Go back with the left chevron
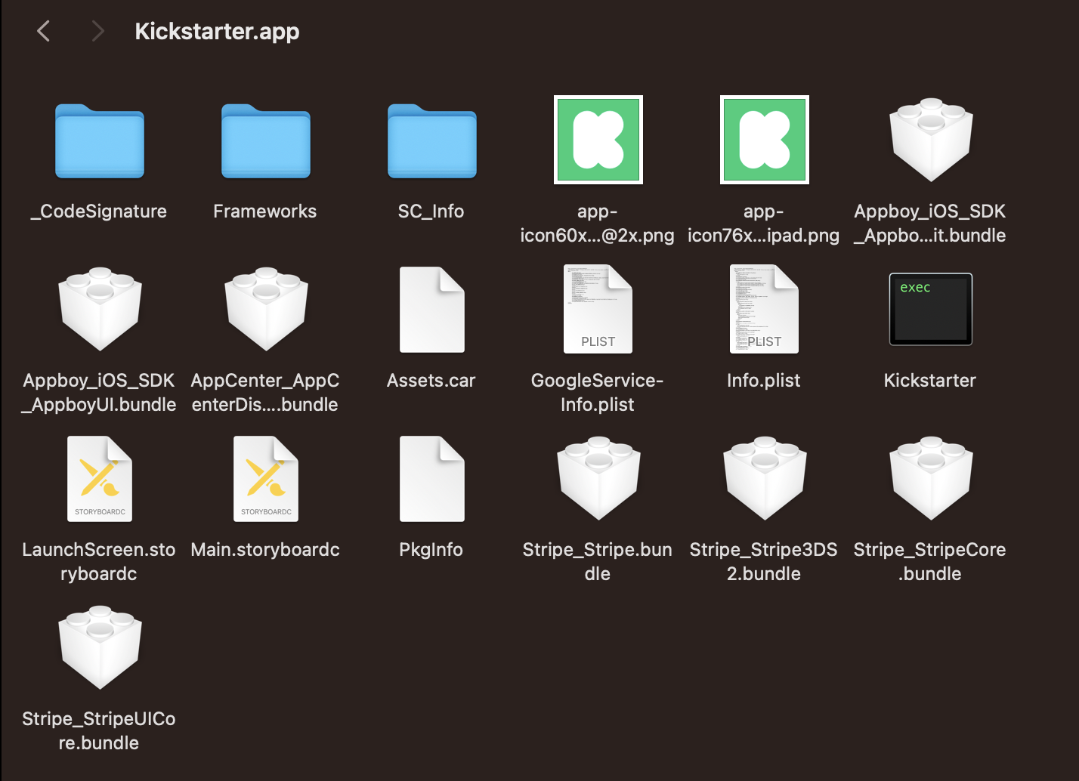1079x781 pixels. 43,31
